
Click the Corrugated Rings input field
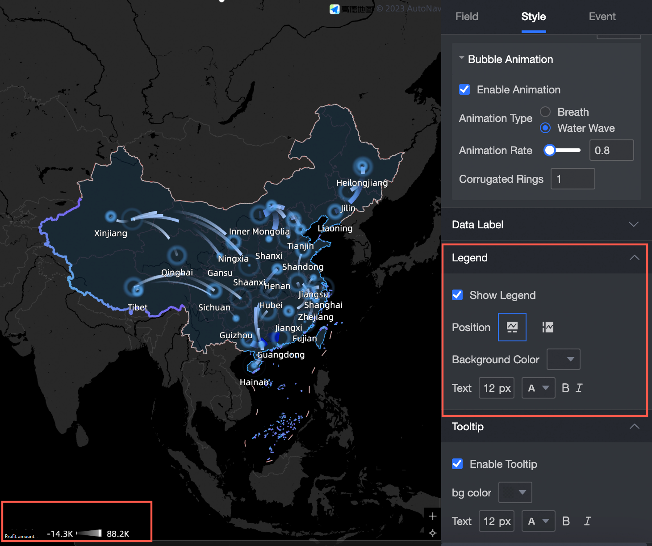pos(573,179)
